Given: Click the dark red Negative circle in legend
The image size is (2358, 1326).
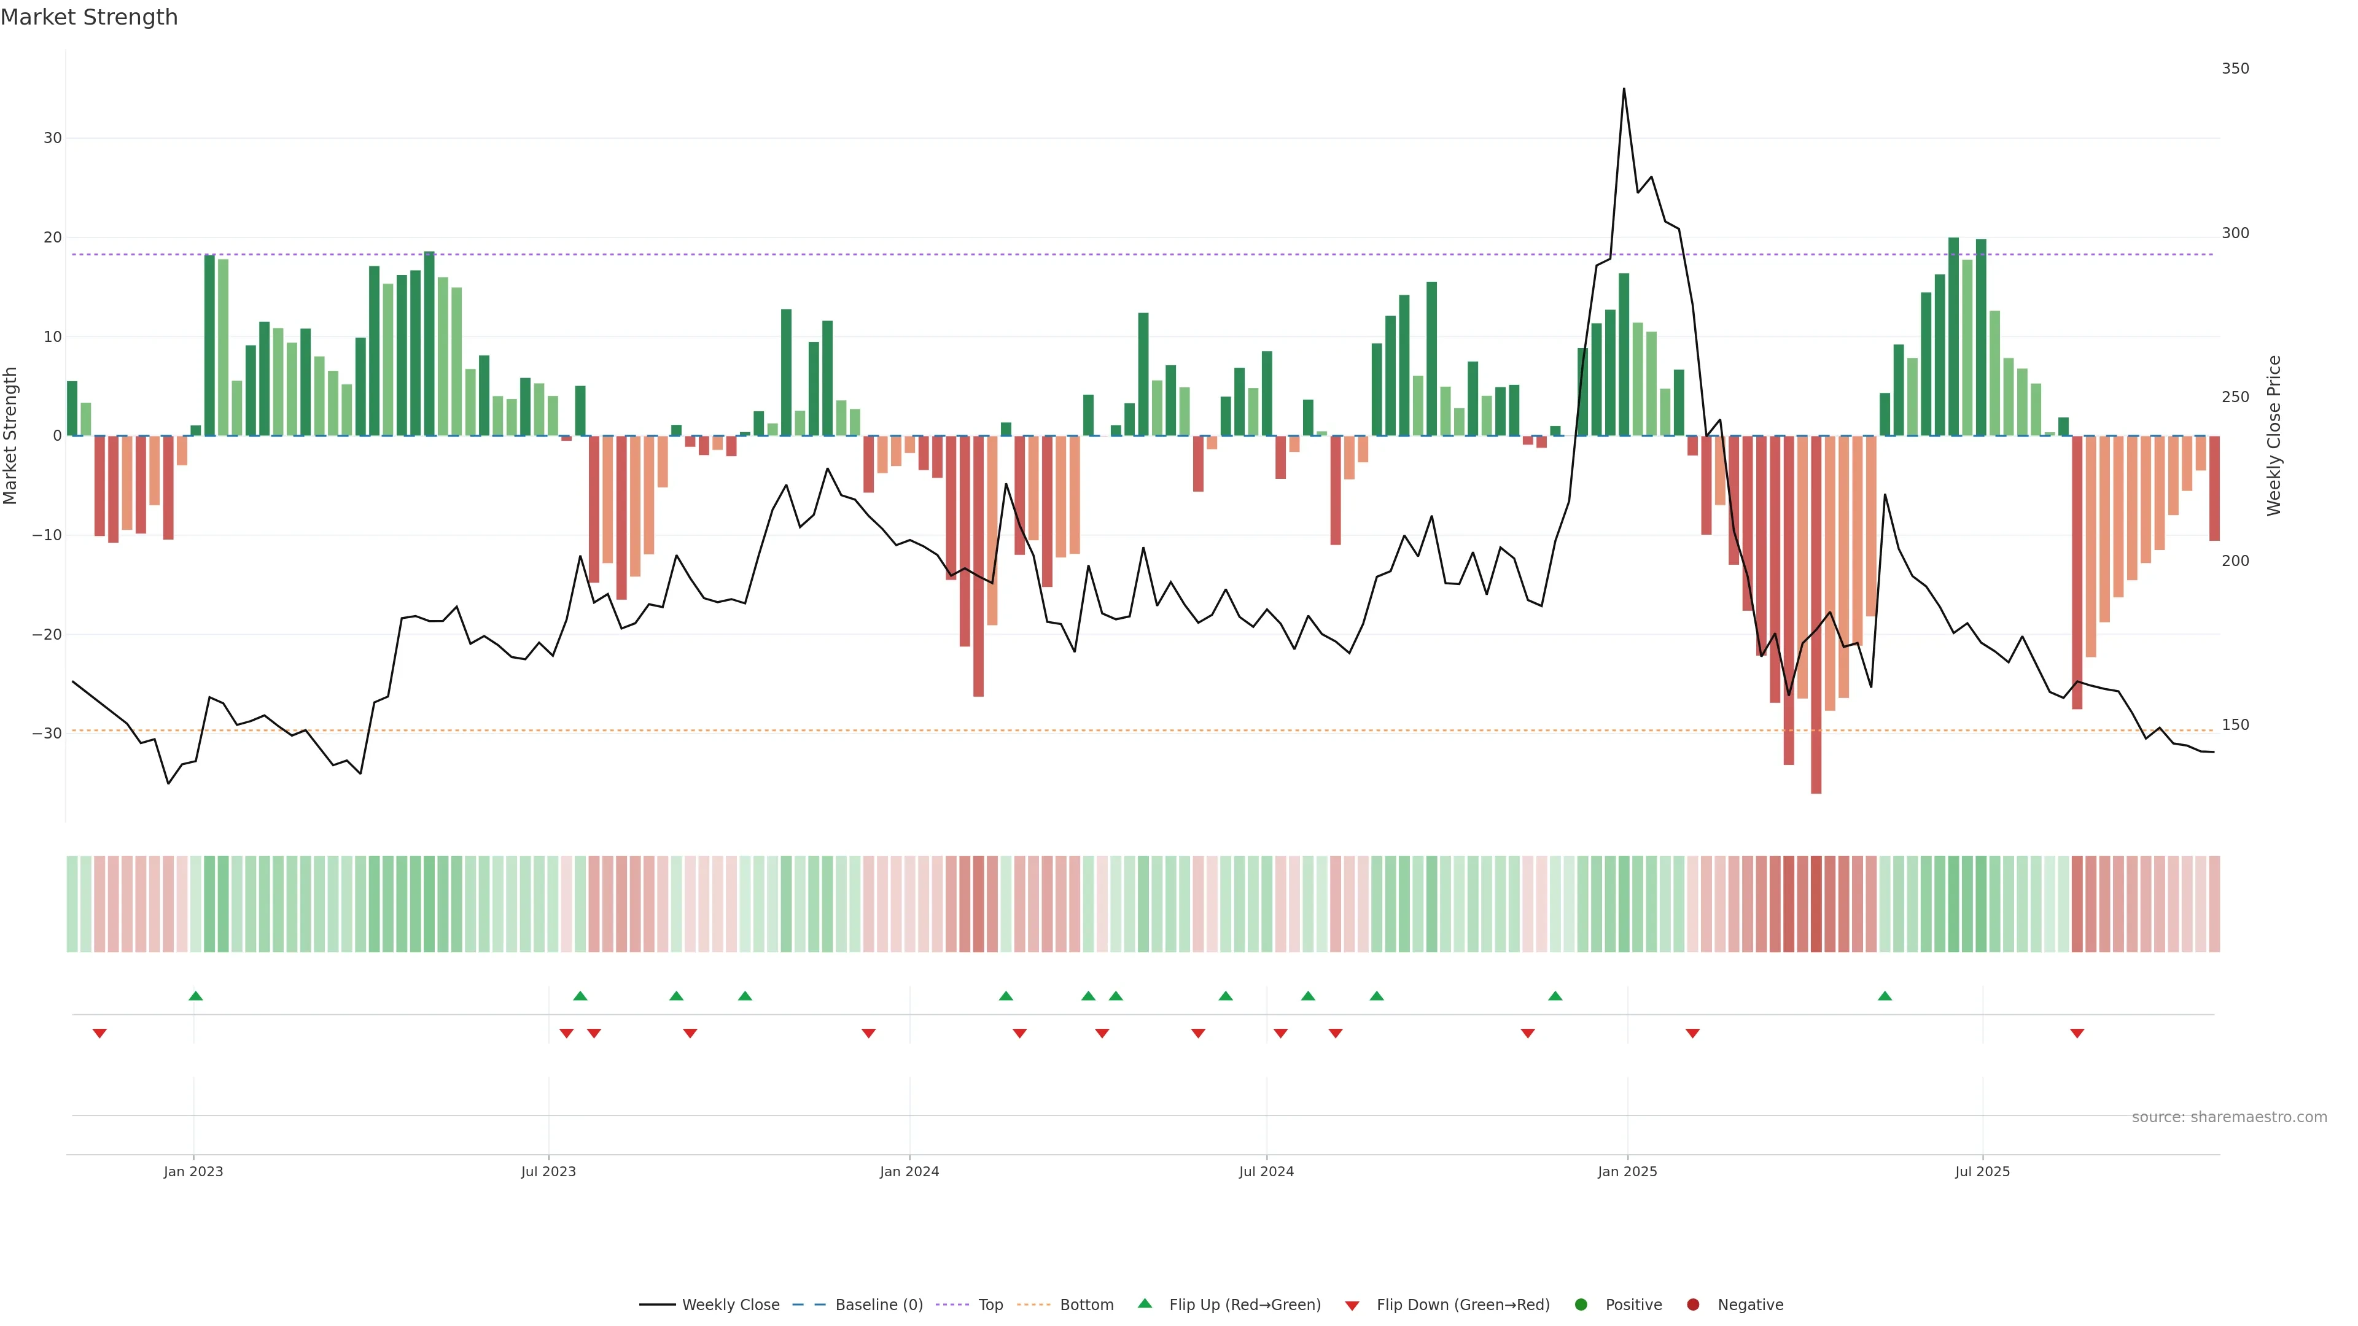Looking at the screenshot, I should point(1692,1305).
